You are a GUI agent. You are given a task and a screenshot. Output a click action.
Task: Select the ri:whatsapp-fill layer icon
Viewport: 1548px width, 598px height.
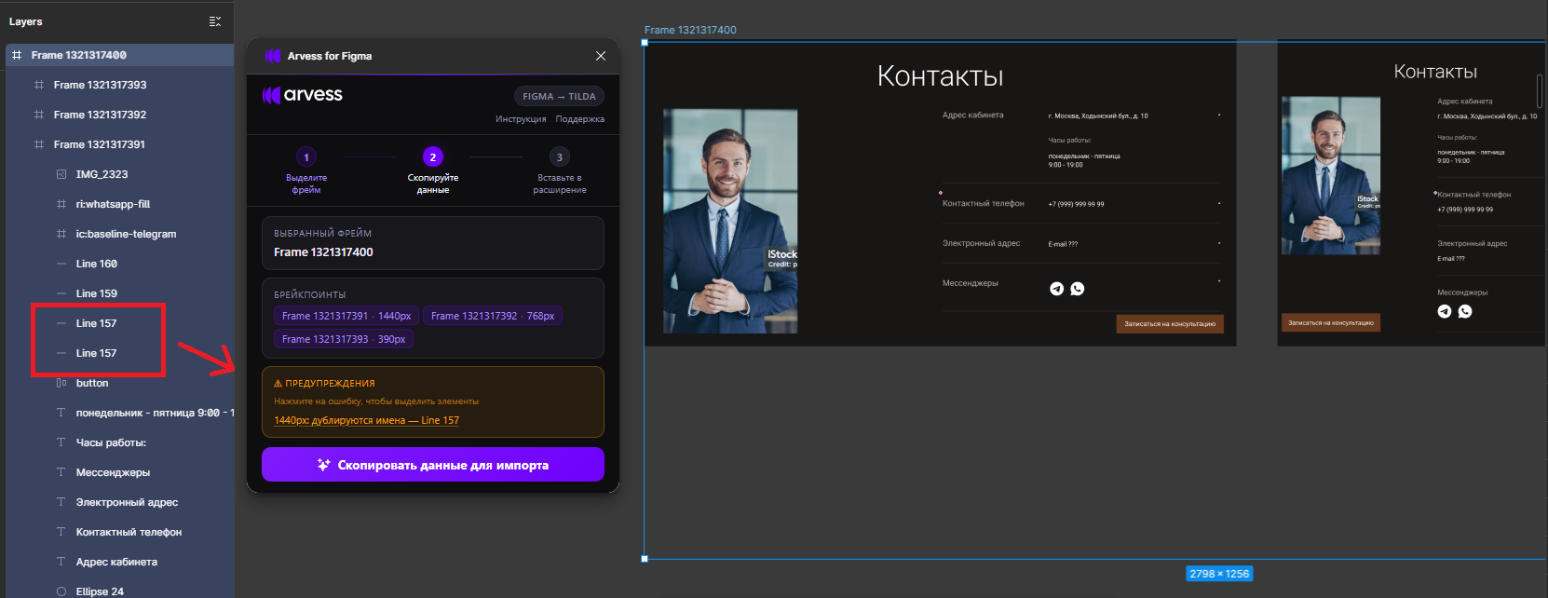(x=61, y=204)
